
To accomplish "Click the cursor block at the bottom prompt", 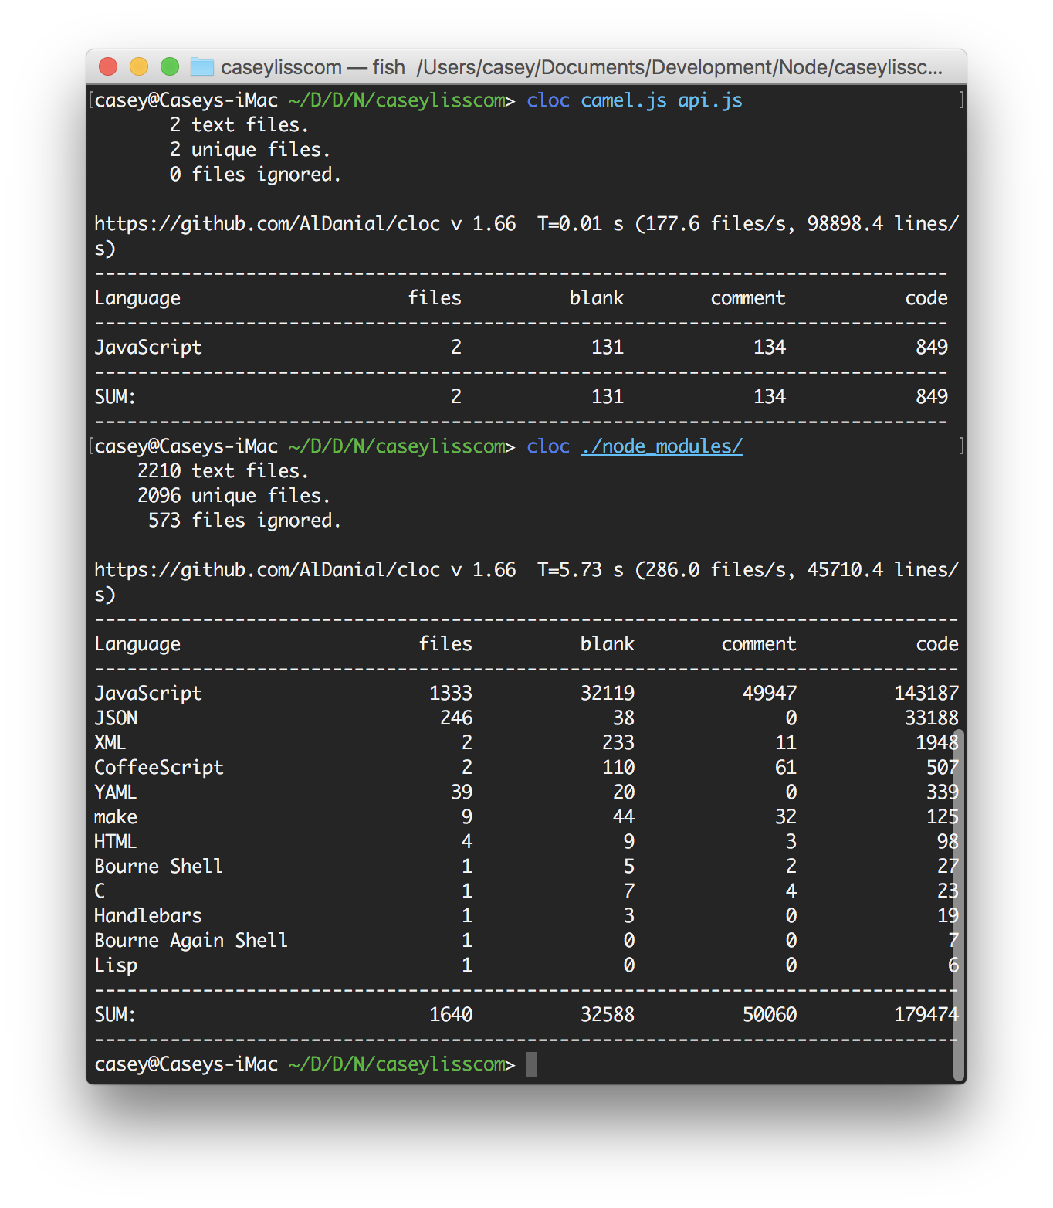I will tap(532, 1064).
